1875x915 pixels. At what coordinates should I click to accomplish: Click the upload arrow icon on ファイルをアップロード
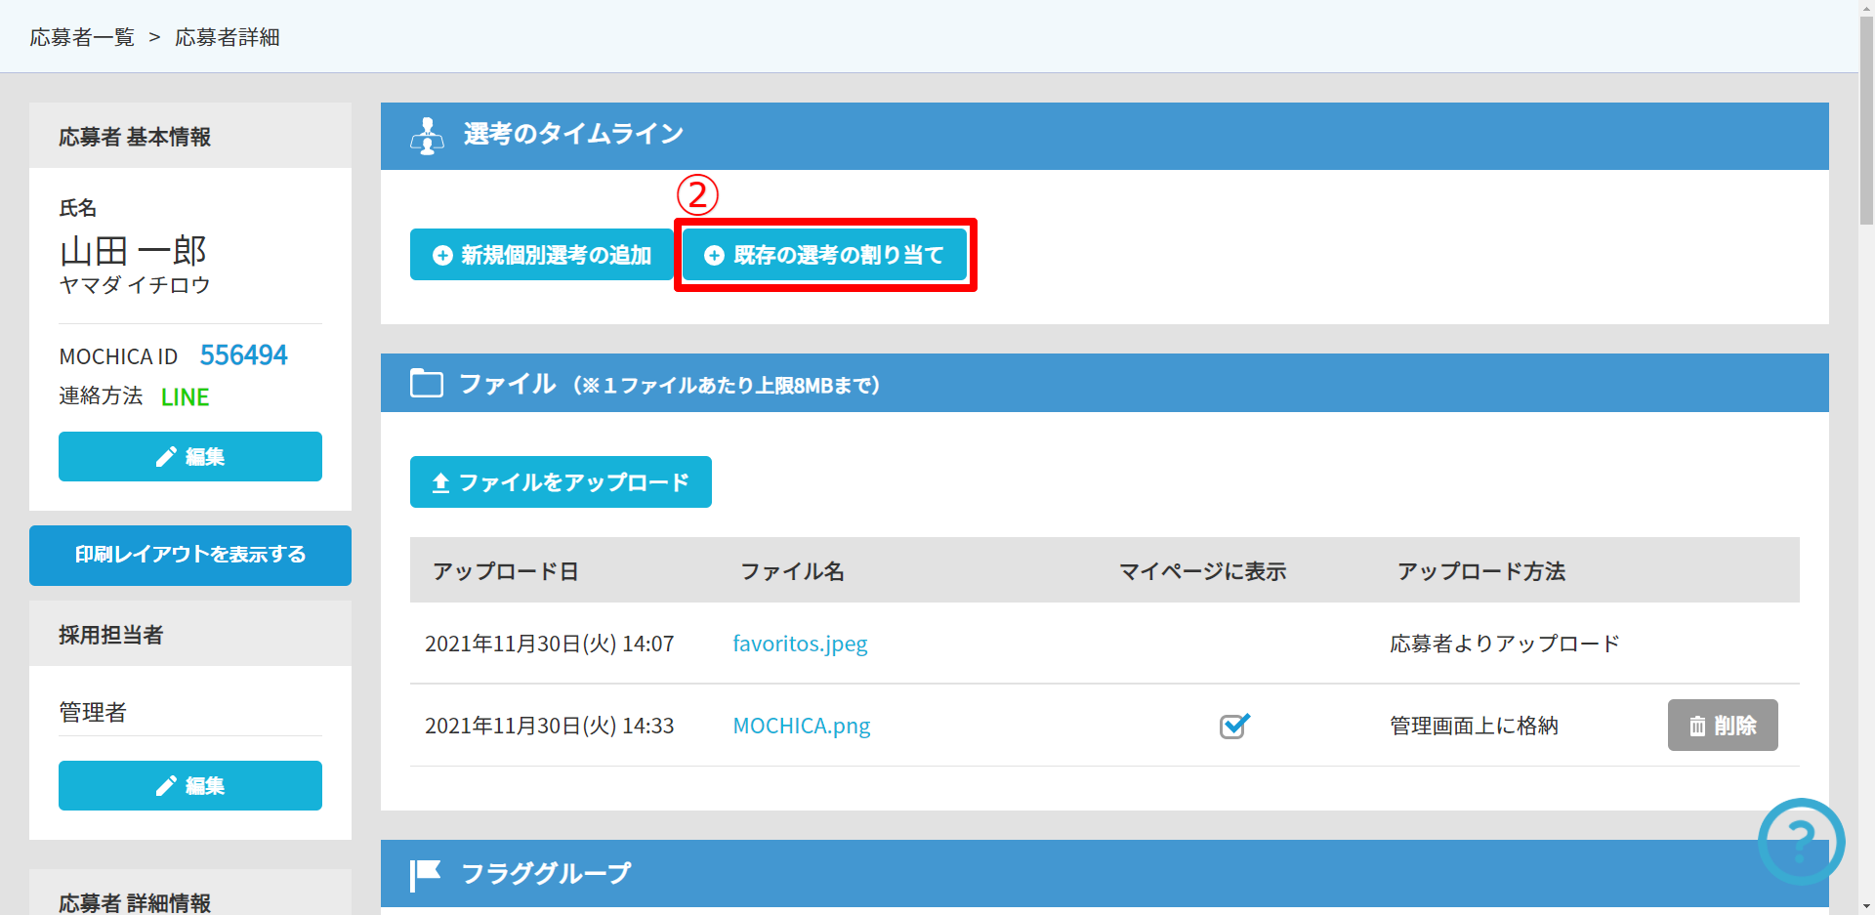click(x=440, y=482)
